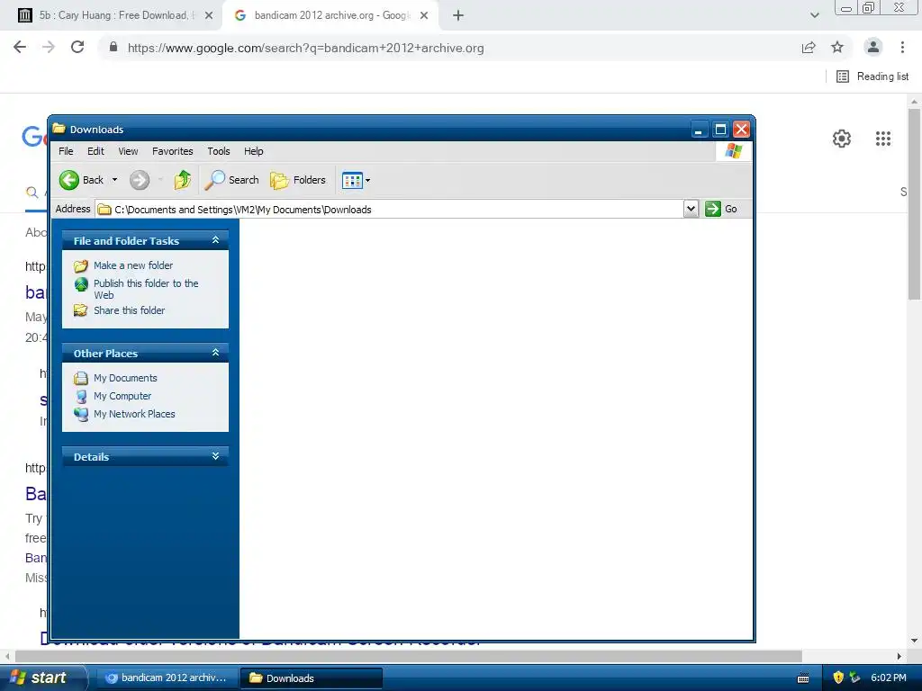
Task: Click the Go button beside address bar
Action: (721, 209)
